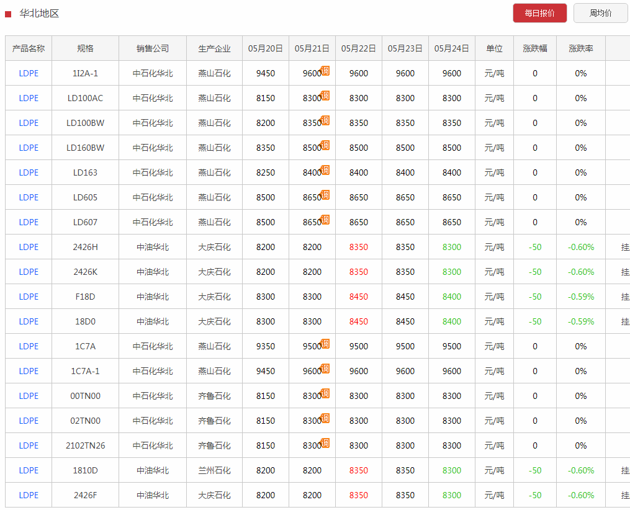Click the 调 icon in the 1C7A row
This screenshot has width=630, height=510.
pyautogui.click(x=325, y=344)
